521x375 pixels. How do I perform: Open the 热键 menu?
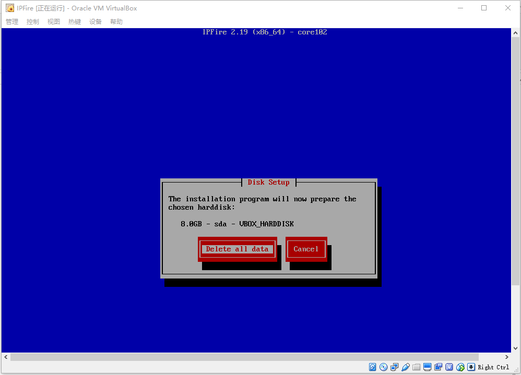75,21
